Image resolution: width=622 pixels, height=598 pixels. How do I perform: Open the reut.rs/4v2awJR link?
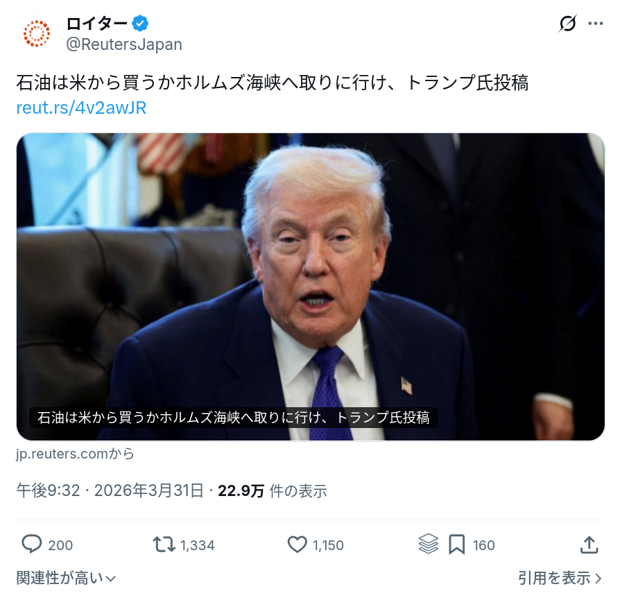point(81,108)
